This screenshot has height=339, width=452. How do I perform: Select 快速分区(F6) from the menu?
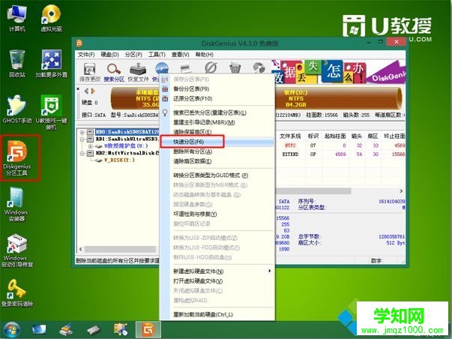click(x=196, y=142)
